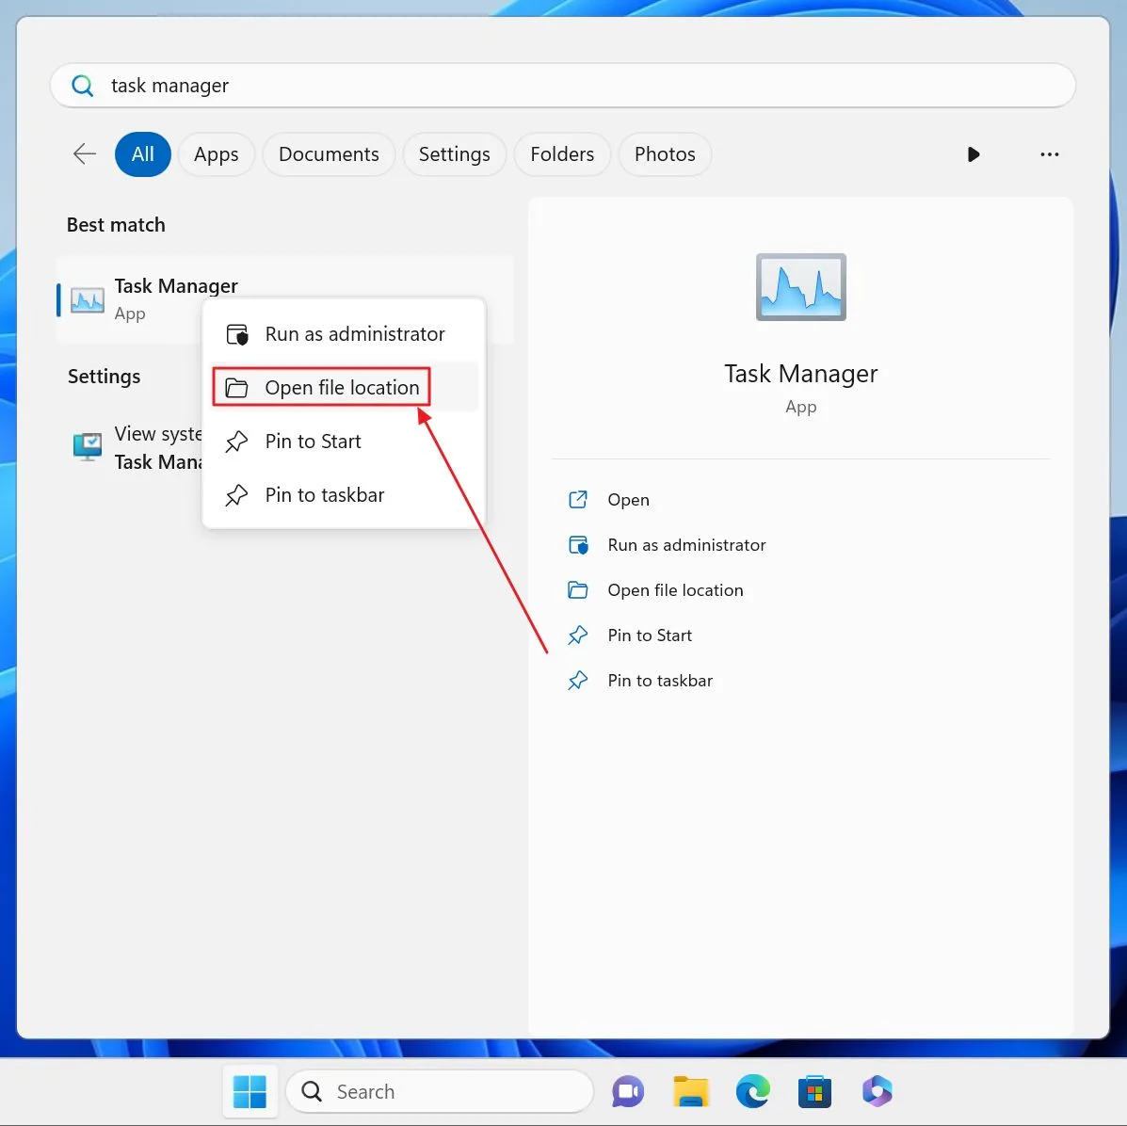Click Pin to Start text in right pane
Screen dimensions: 1127x1126
coord(650,635)
